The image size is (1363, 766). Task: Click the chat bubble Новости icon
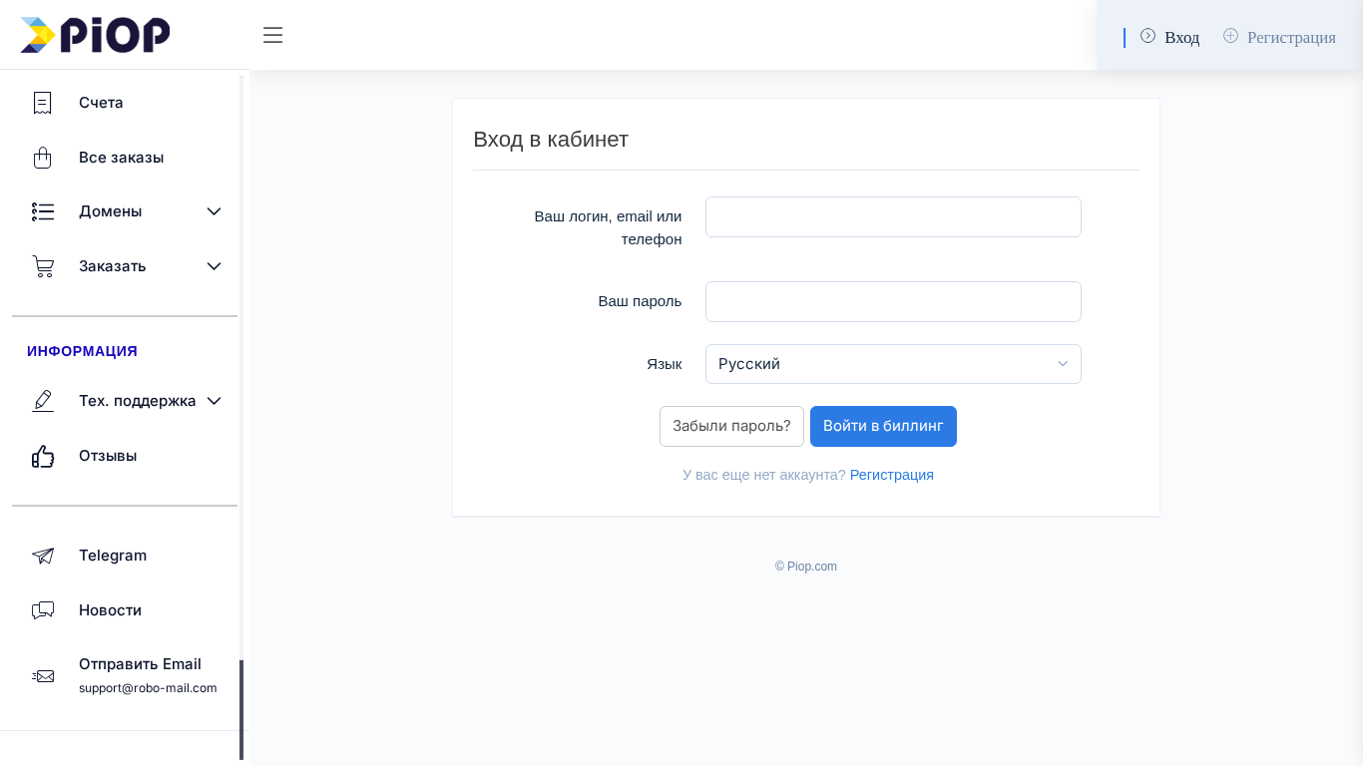[43, 610]
